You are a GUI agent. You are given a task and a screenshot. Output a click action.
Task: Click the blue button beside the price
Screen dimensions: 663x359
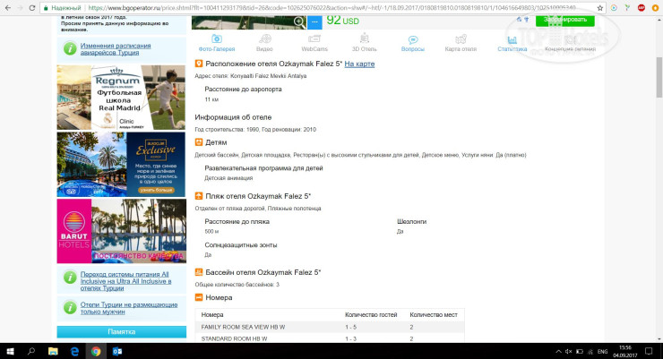click(313, 21)
